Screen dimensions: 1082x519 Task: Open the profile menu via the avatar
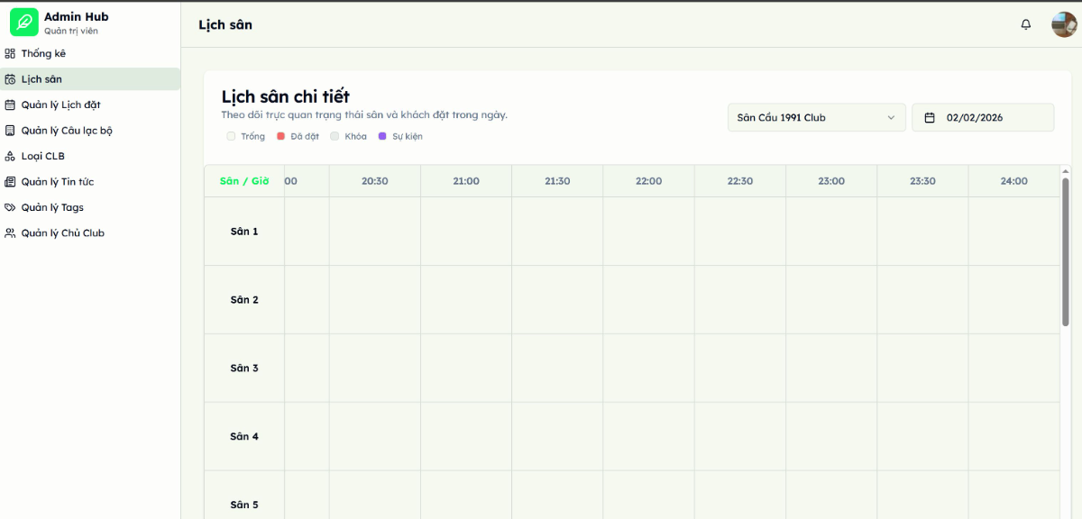(x=1062, y=24)
